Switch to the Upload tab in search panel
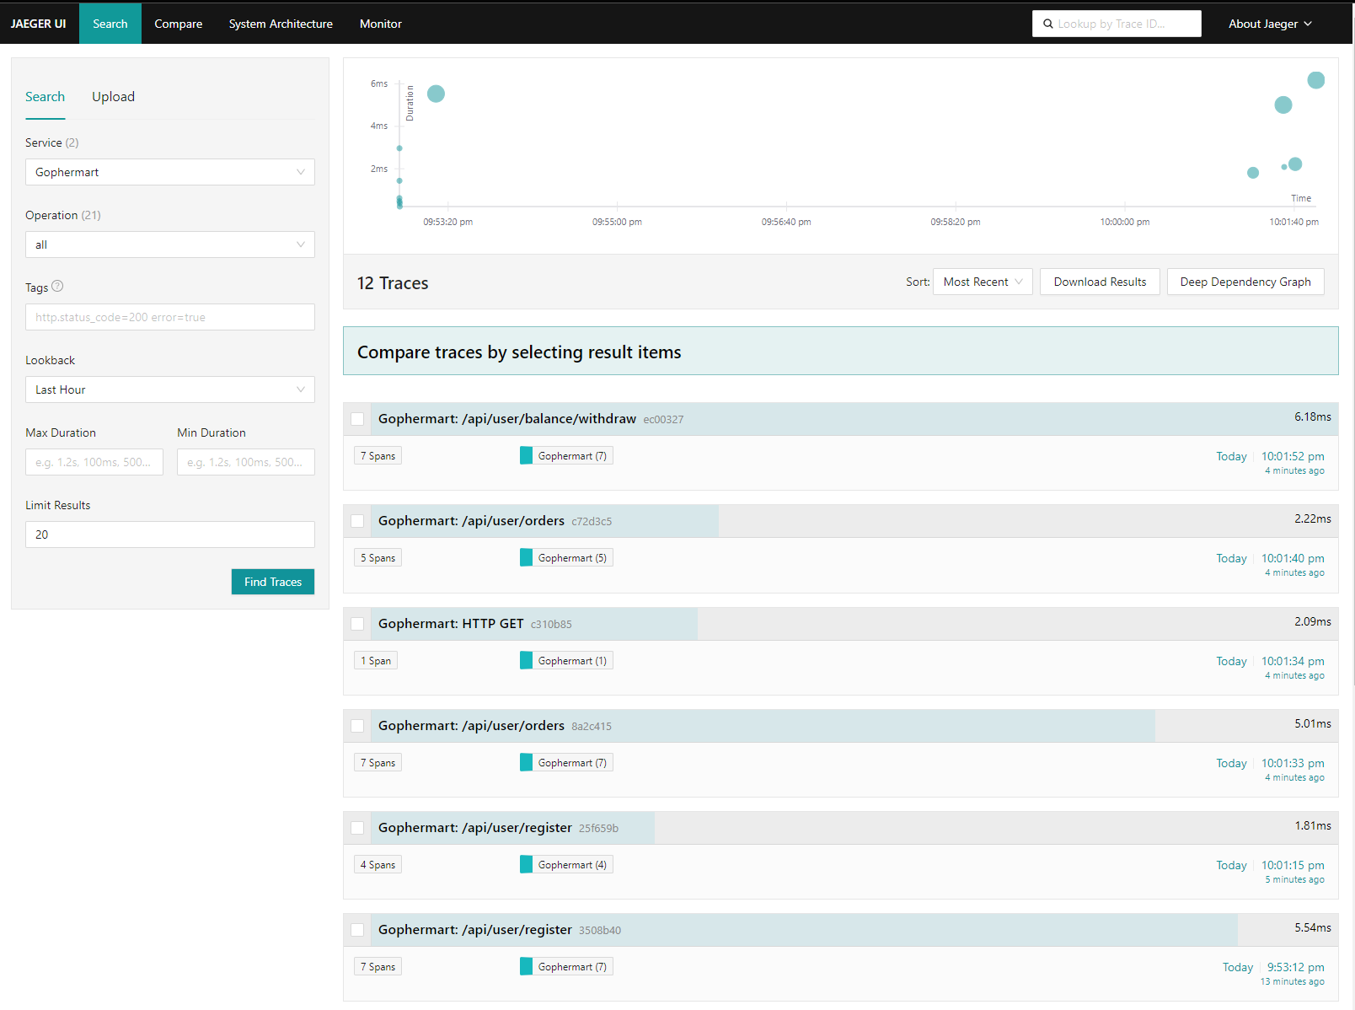The image size is (1355, 1010). [x=113, y=97]
